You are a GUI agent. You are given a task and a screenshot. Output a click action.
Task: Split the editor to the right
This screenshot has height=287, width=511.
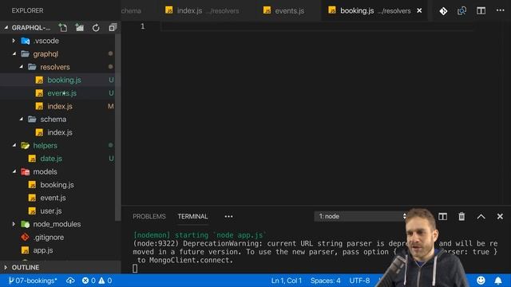point(481,10)
